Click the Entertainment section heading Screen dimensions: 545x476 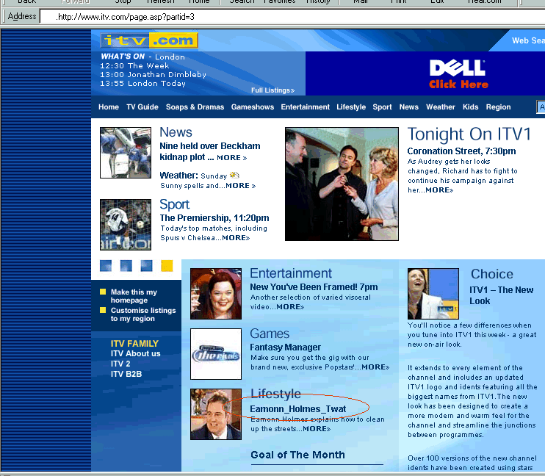coord(291,273)
